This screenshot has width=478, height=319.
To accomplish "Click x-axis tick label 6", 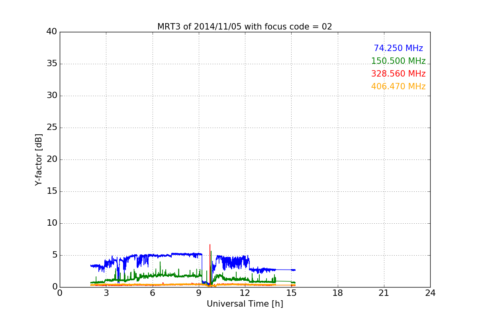I will pyautogui.click(x=153, y=293).
